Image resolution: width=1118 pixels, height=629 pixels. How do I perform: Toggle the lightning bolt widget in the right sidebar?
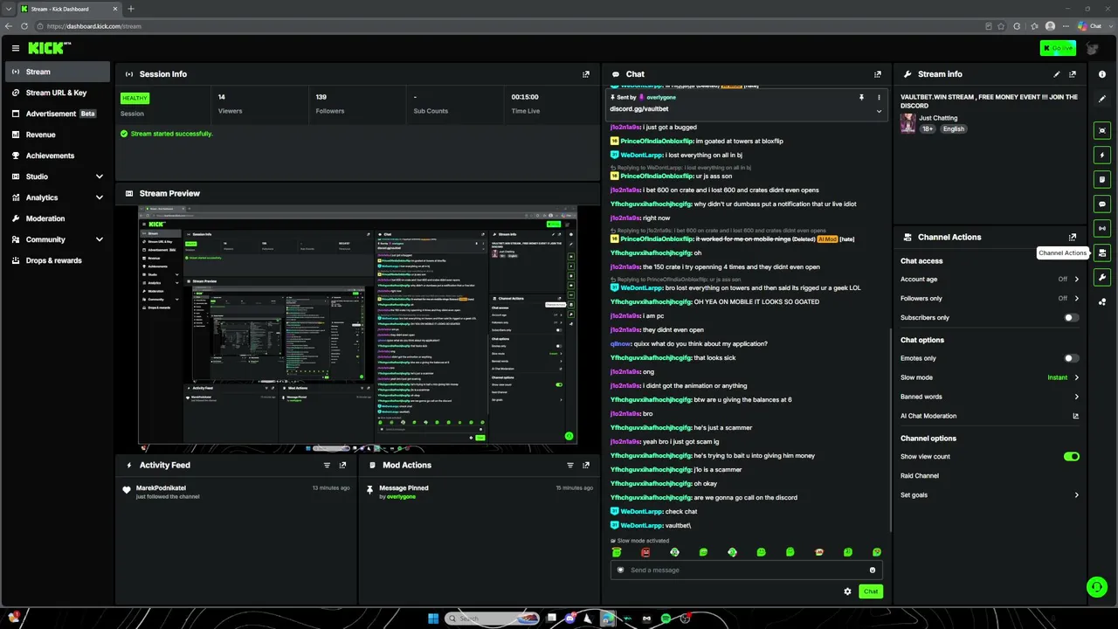click(1102, 155)
